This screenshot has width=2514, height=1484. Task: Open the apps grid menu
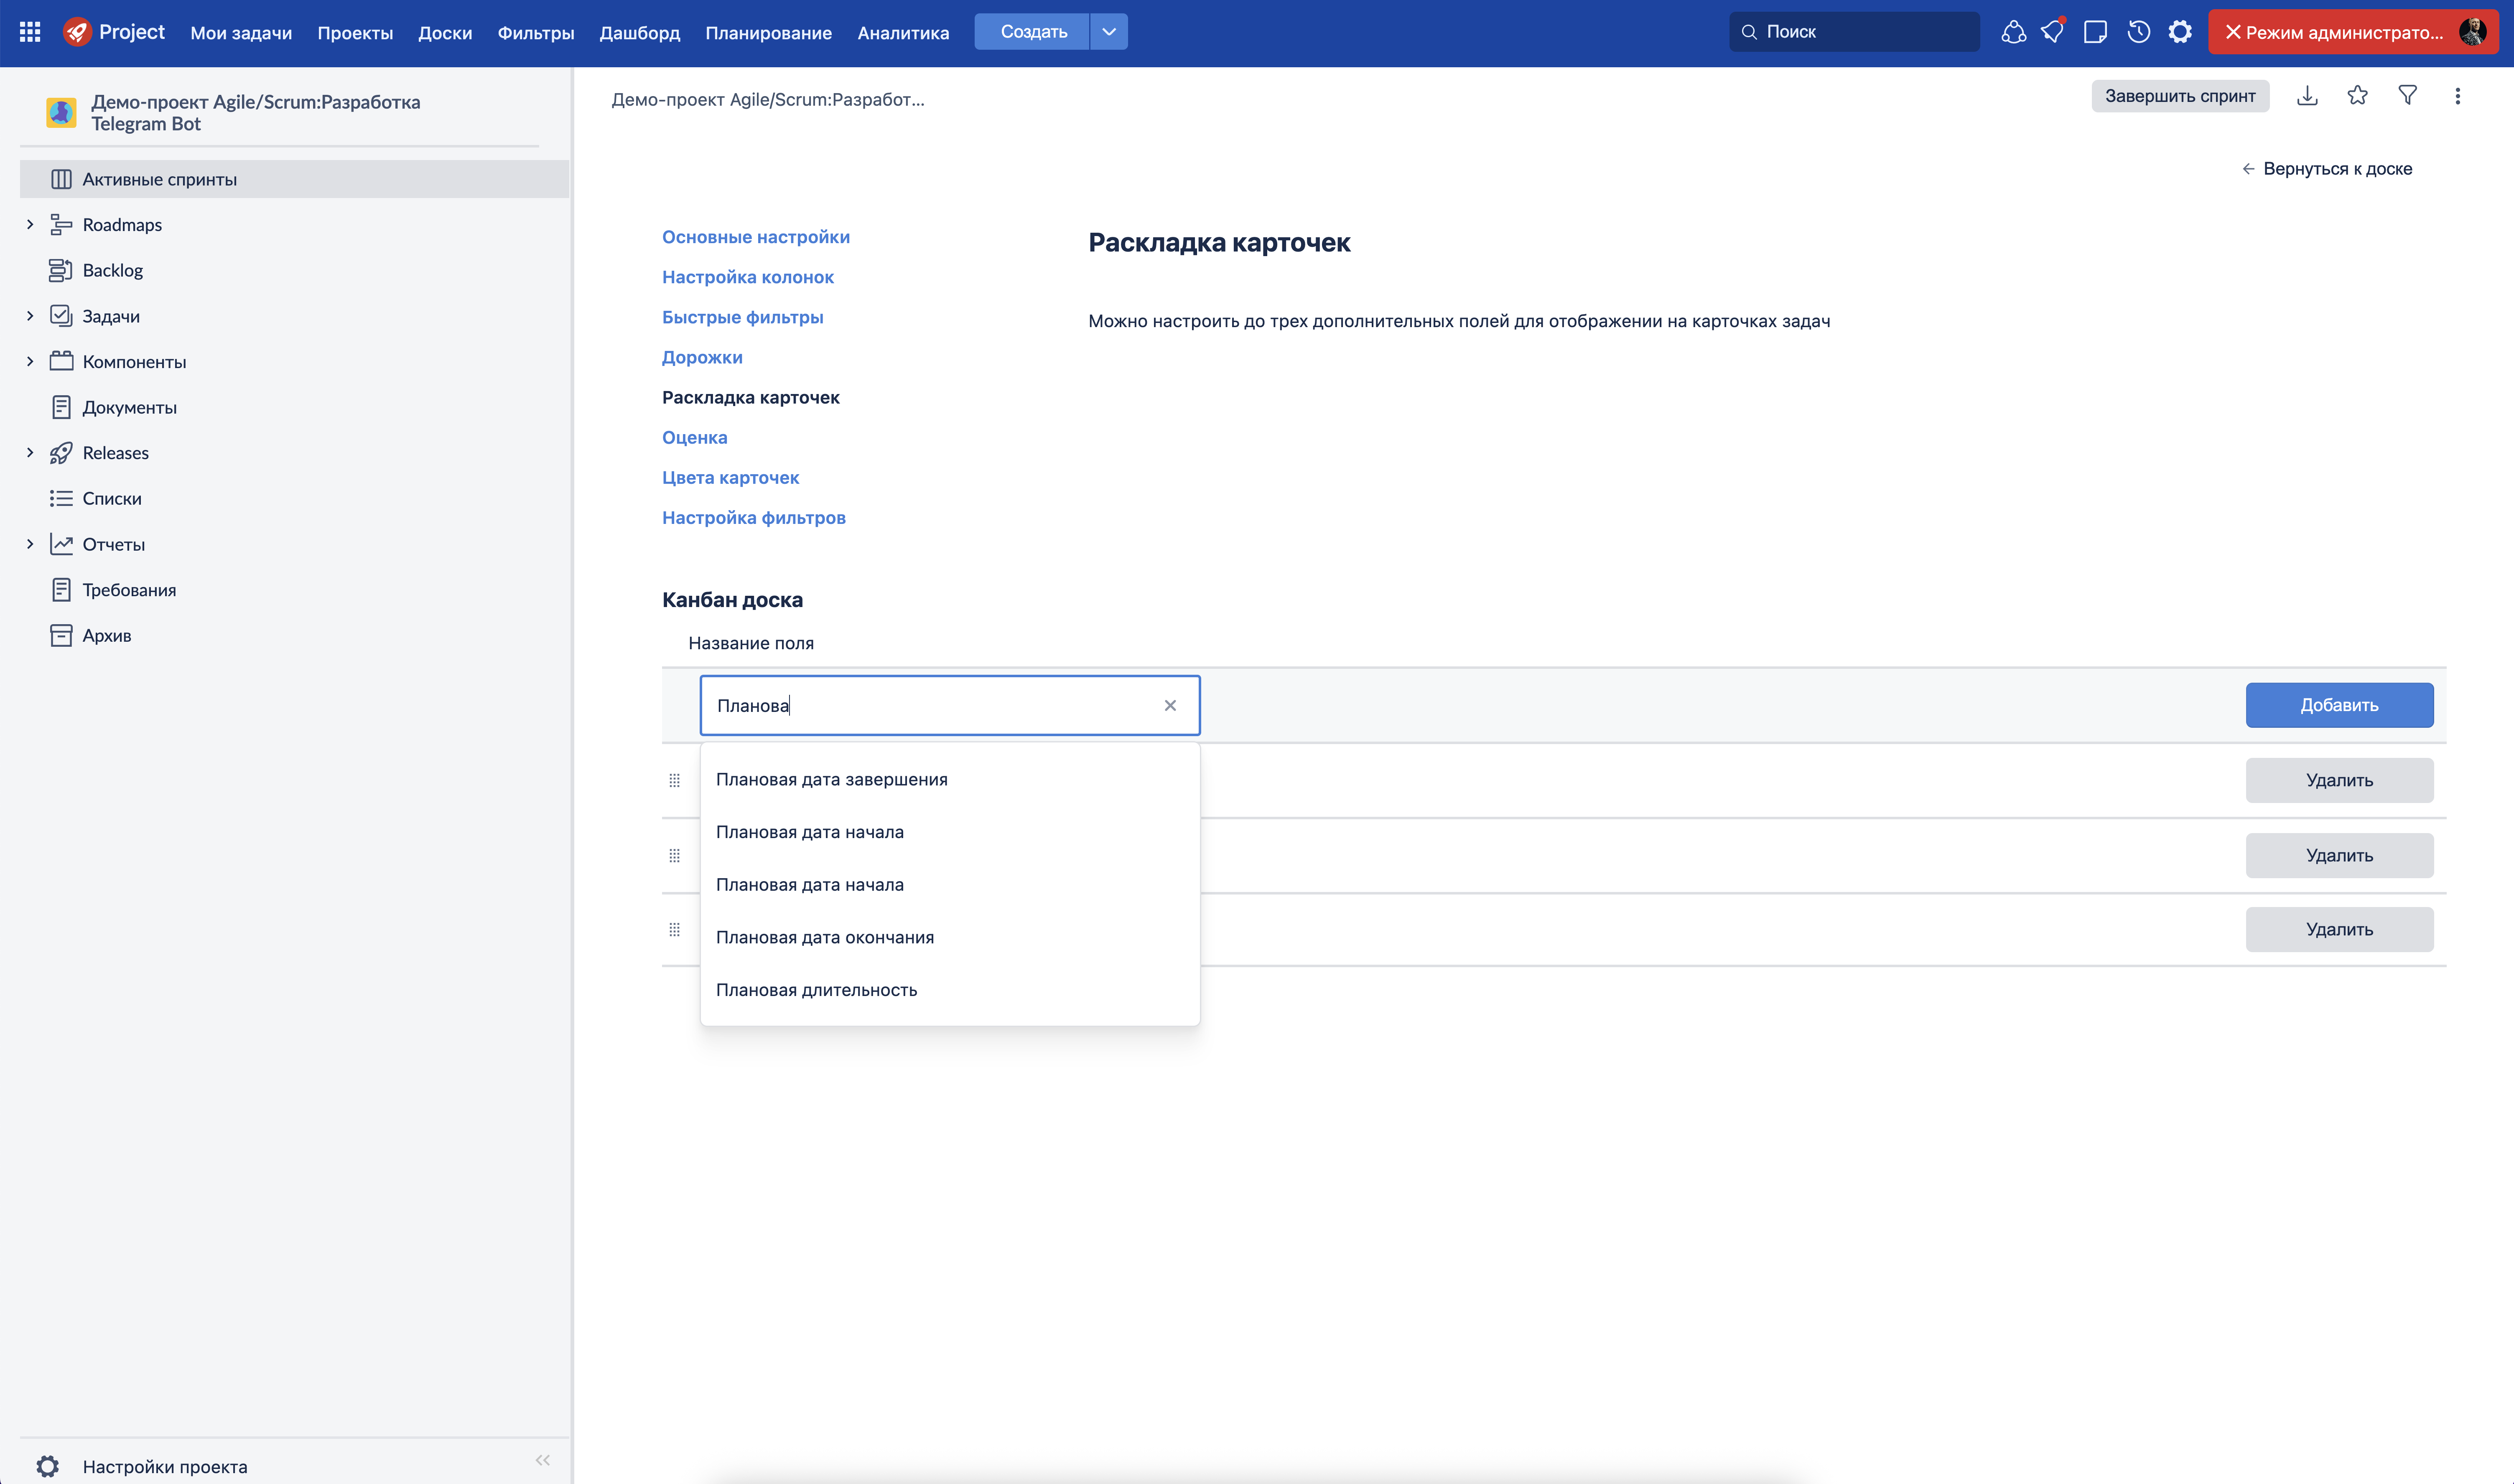[30, 32]
